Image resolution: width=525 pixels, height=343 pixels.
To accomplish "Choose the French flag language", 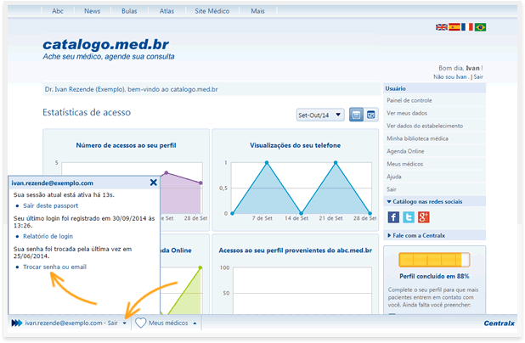I will [x=467, y=27].
